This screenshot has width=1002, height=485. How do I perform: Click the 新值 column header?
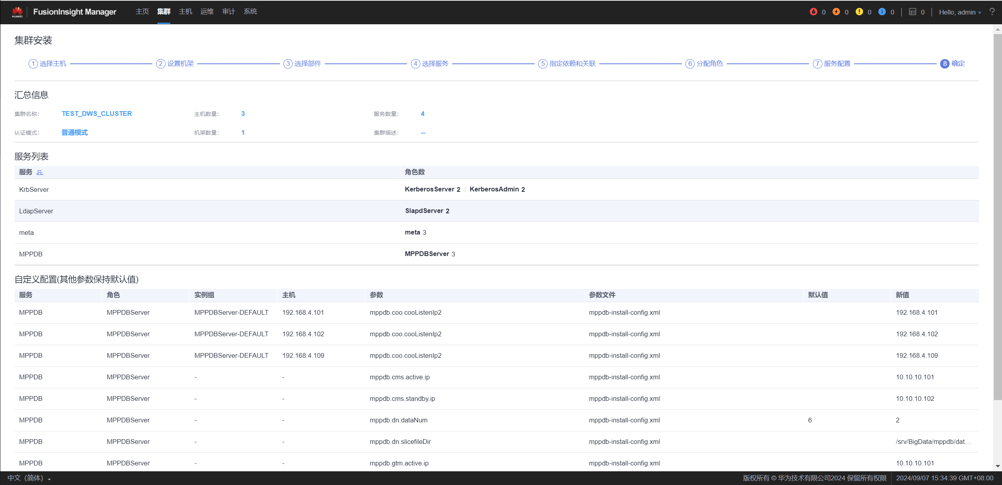[902, 295]
